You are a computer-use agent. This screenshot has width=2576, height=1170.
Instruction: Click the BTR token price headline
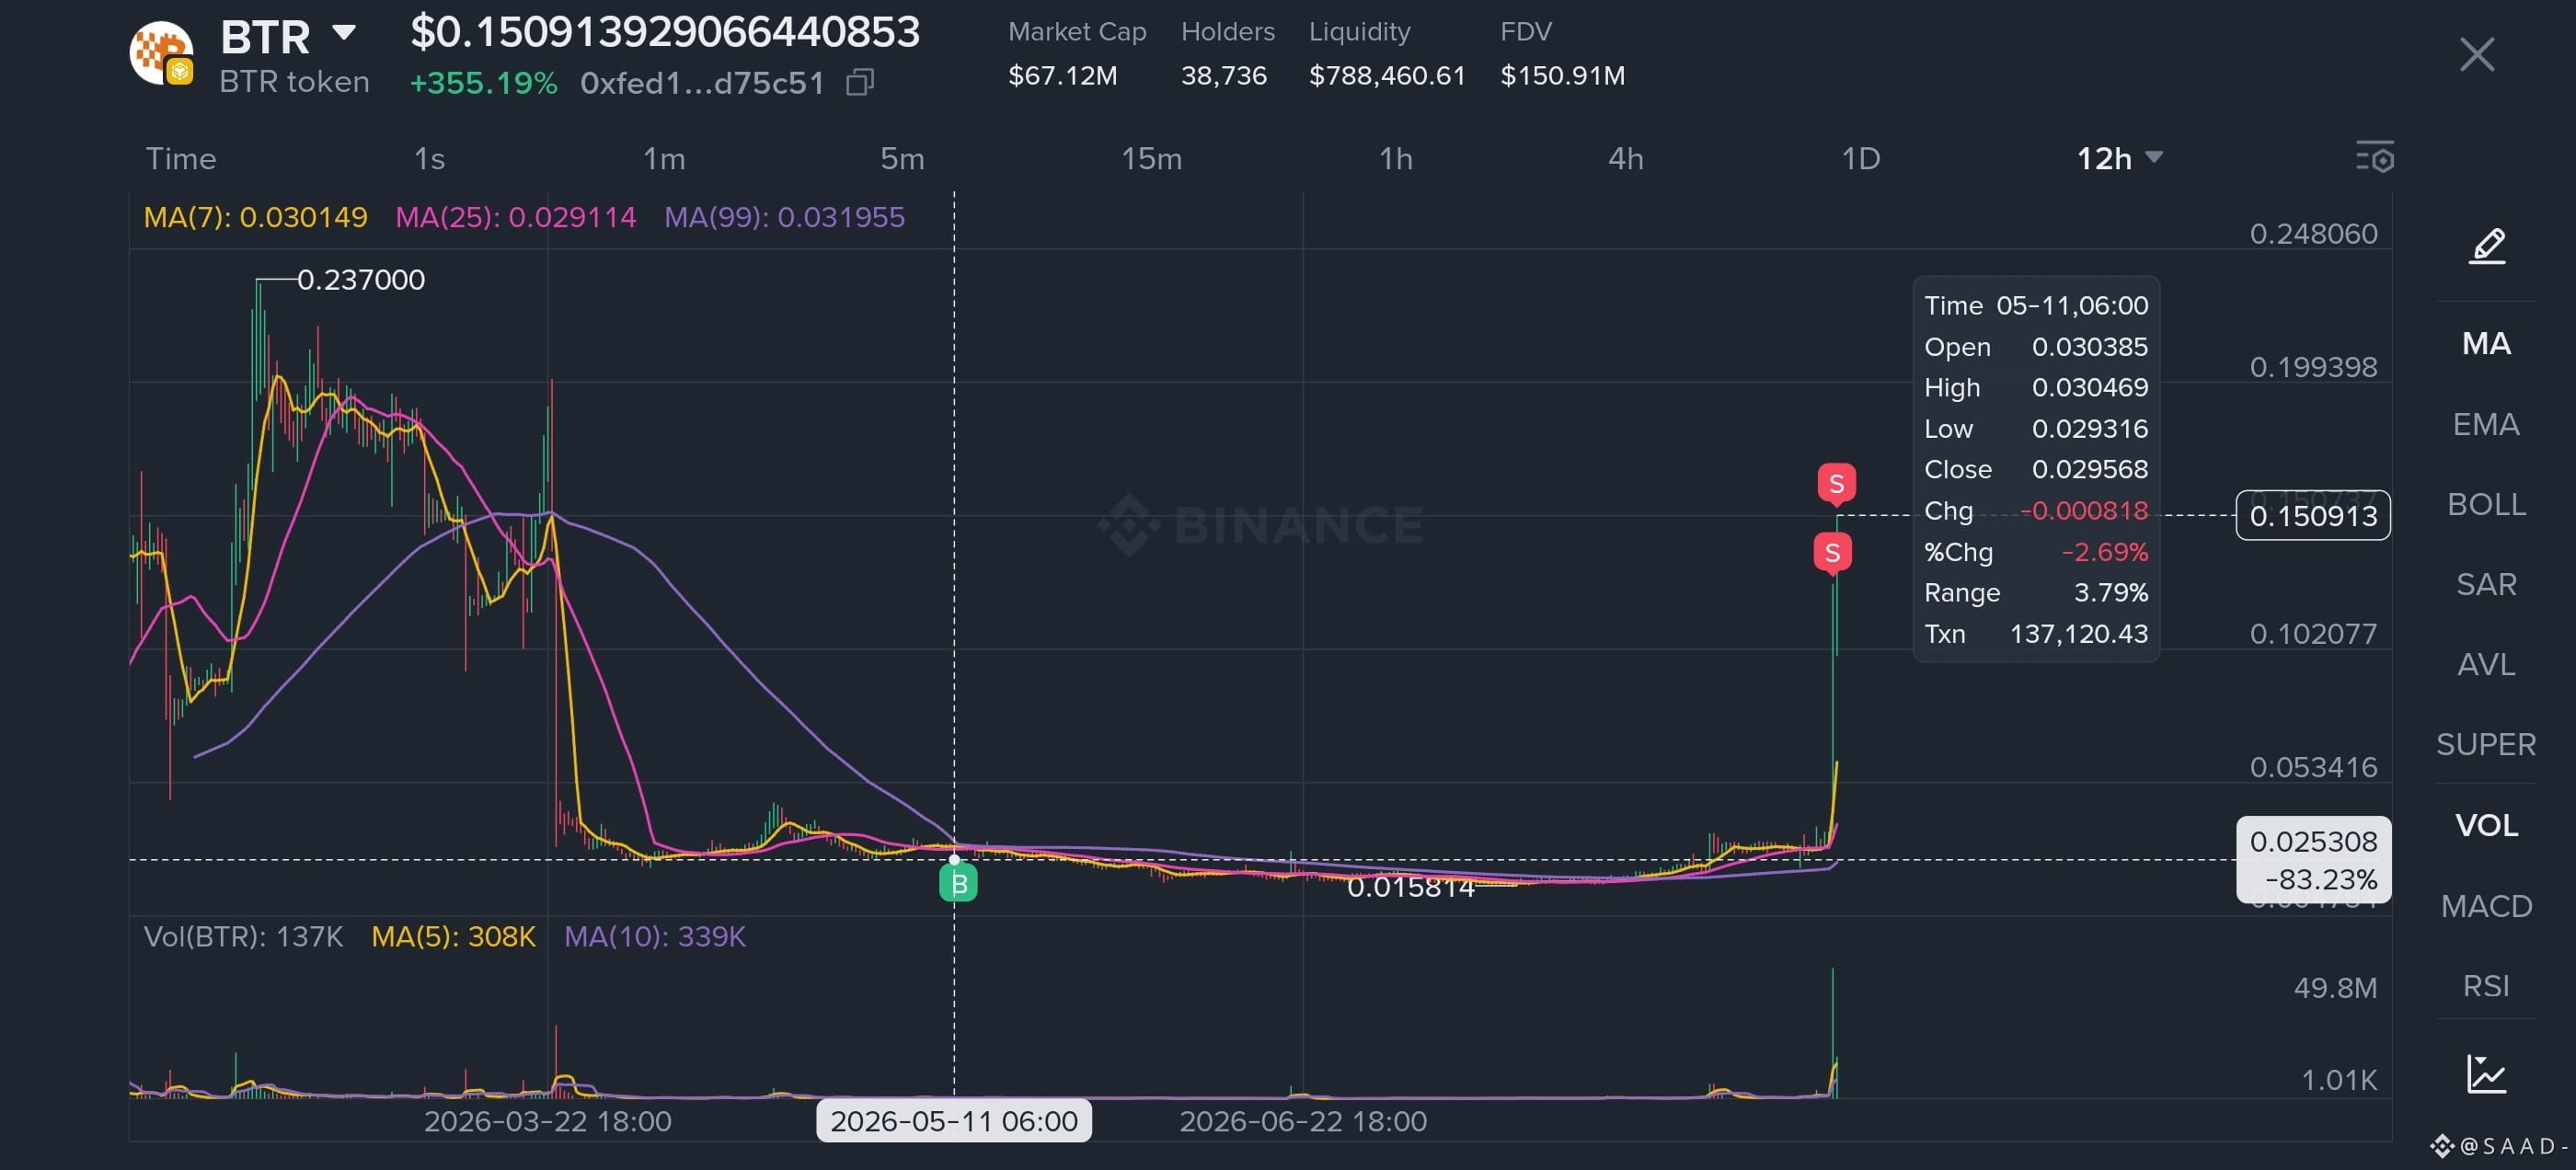click(665, 32)
